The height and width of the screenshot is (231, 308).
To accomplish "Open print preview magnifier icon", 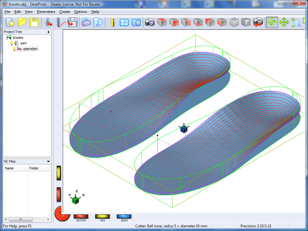I will [98, 22].
